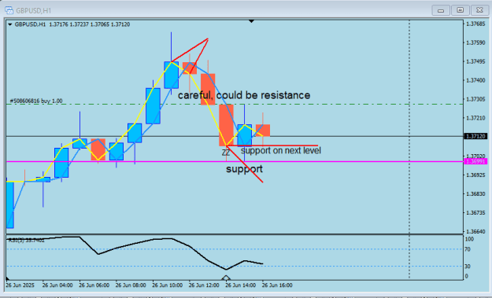Click the '26 Jun 12:00' time axis label
The width and height of the screenshot is (492, 298).
[x=204, y=285]
